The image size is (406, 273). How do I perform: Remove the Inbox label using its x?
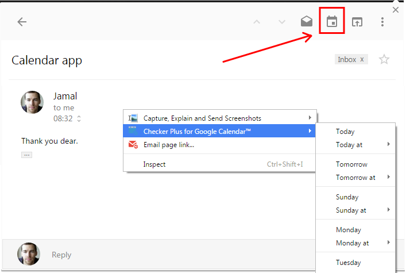pos(362,59)
